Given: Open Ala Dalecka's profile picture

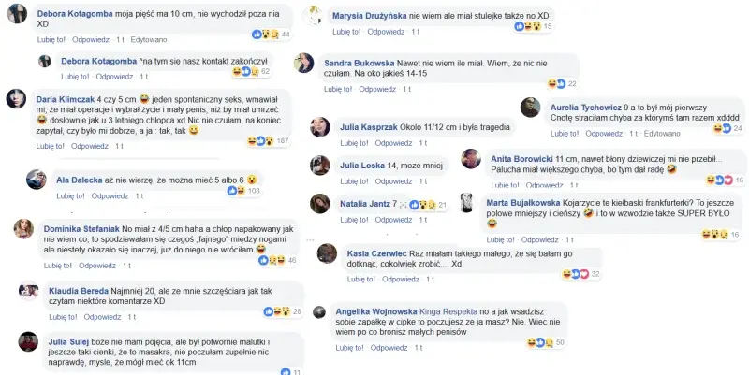Looking at the screenshot, I should [x=36, y=179].
